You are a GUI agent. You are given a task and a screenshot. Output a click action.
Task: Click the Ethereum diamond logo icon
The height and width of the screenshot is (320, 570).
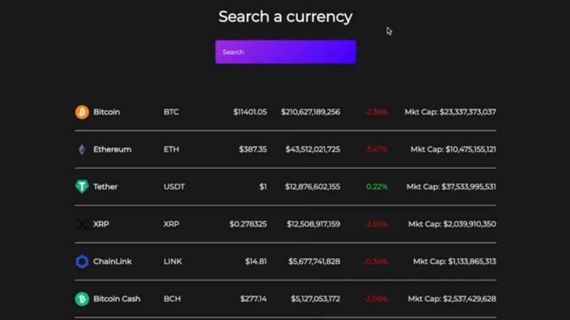[82, 149]
